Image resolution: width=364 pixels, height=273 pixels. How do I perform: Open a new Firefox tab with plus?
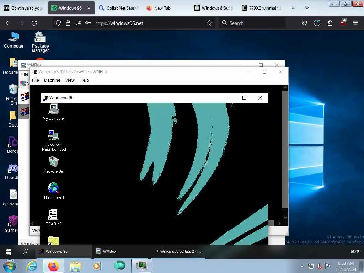(x=293, y=8)
